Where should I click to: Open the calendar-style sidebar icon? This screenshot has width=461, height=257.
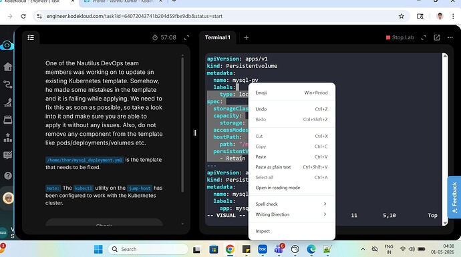[x=8, y=120]
